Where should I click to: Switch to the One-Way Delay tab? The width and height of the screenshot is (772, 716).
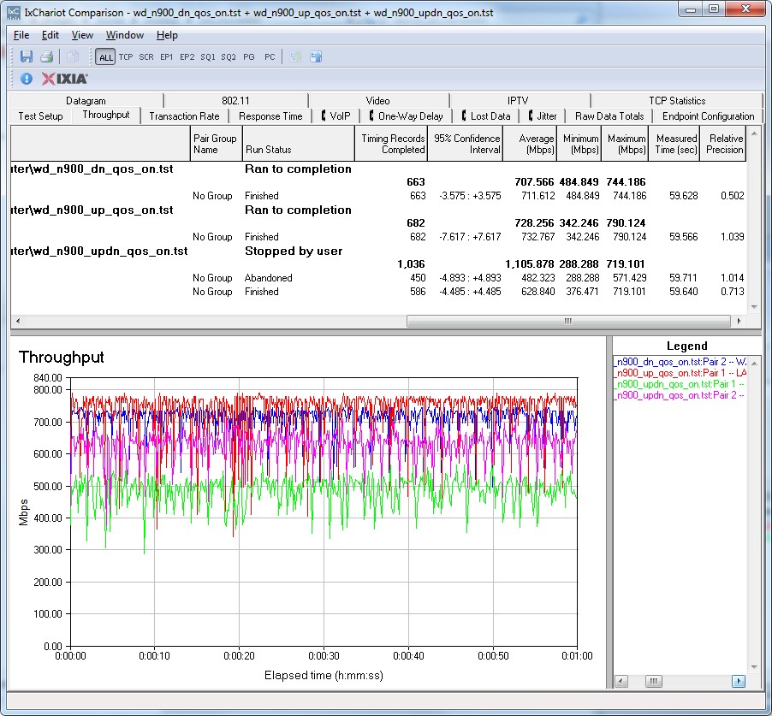click(407, 116)
